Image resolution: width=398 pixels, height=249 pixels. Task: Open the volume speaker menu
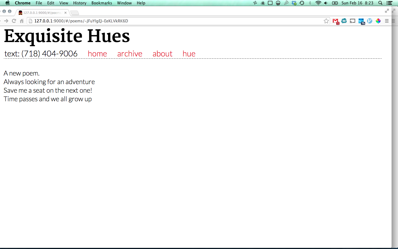click(326, 3)
